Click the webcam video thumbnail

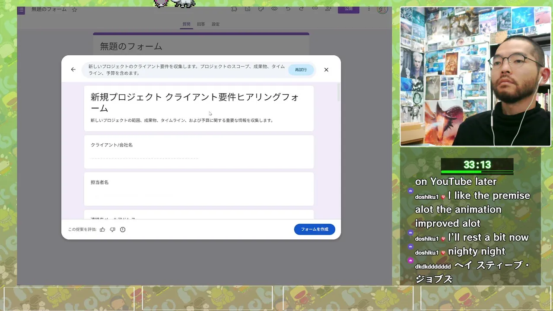[x=475, y=76]
